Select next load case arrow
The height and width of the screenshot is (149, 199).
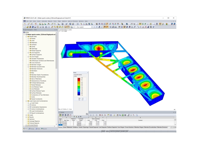(97, 27)
